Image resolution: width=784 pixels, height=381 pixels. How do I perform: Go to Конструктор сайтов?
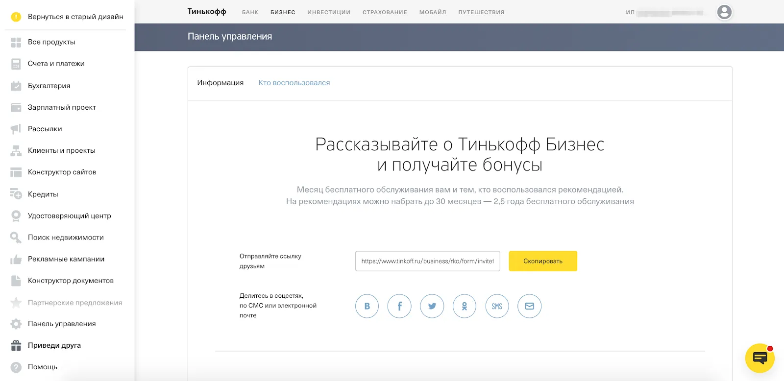coord(62,172)
